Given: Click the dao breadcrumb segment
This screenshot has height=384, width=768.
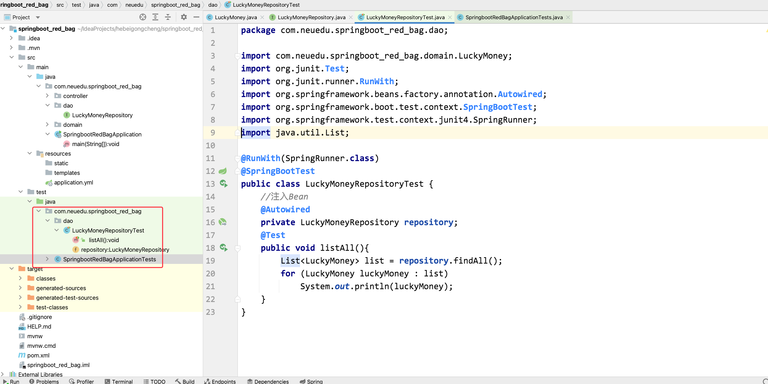Looking at the screenshot, I should point(213,5).
